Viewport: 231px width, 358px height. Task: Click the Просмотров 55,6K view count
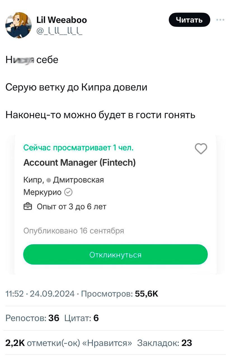[x=120, y=294]
